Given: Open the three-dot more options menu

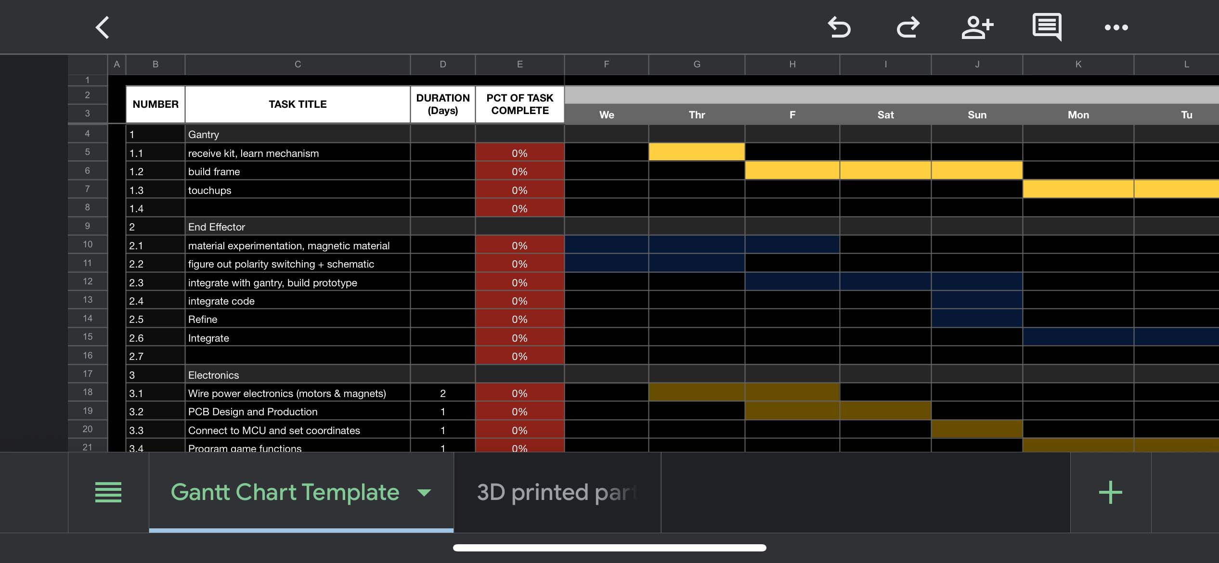Looking at the screenshot, I should pos(1116,27).
